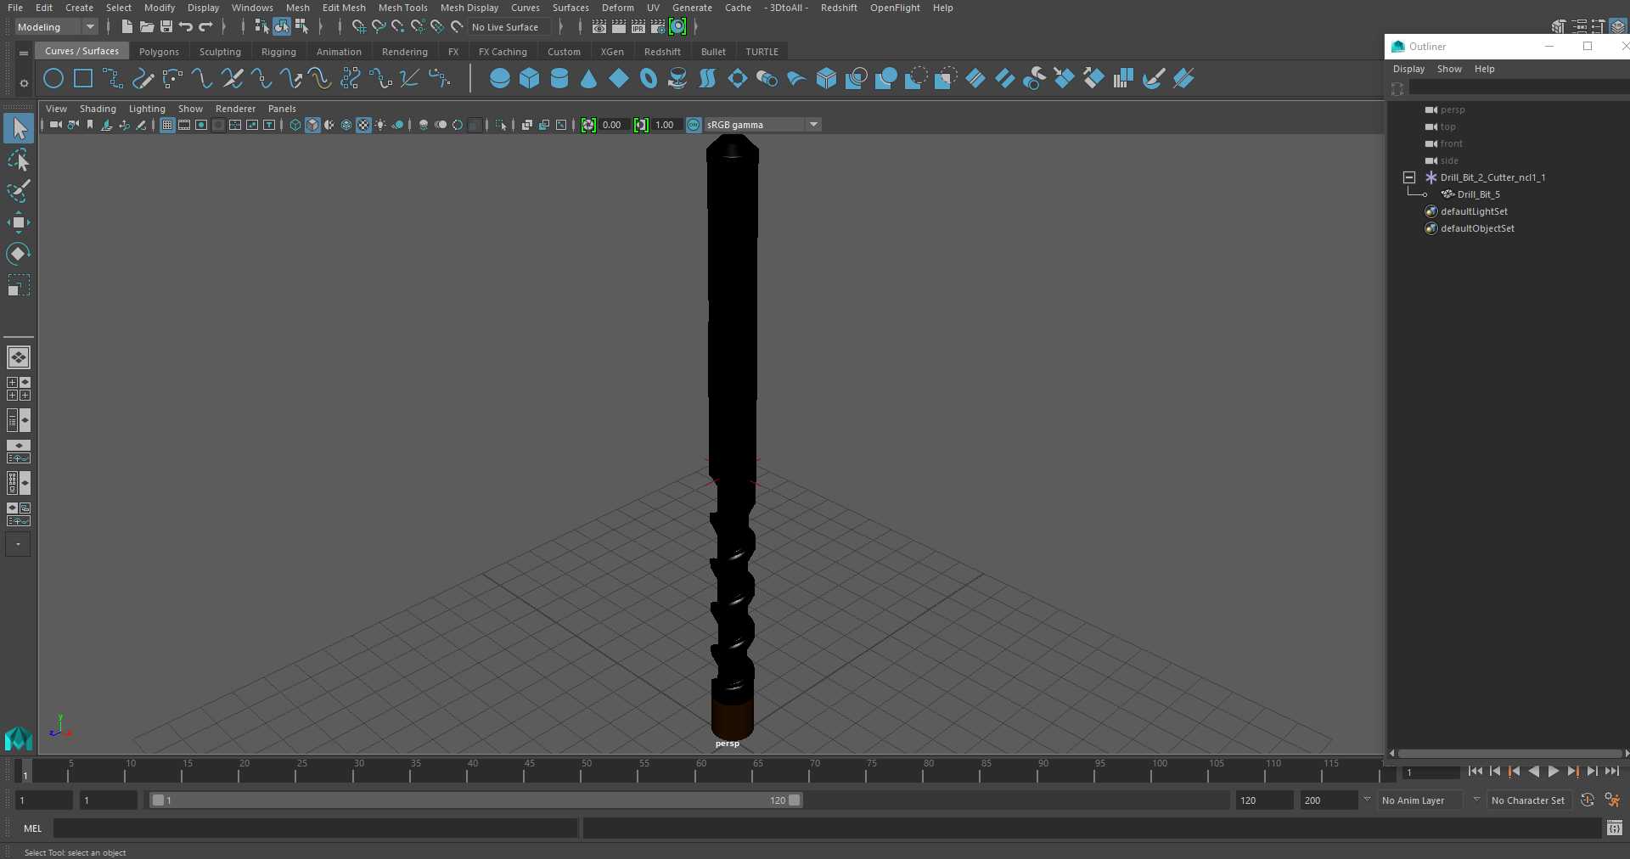Switch to the Rigging shelf tab
This screenshot has width=1630, height=859.
pos(278,52)
